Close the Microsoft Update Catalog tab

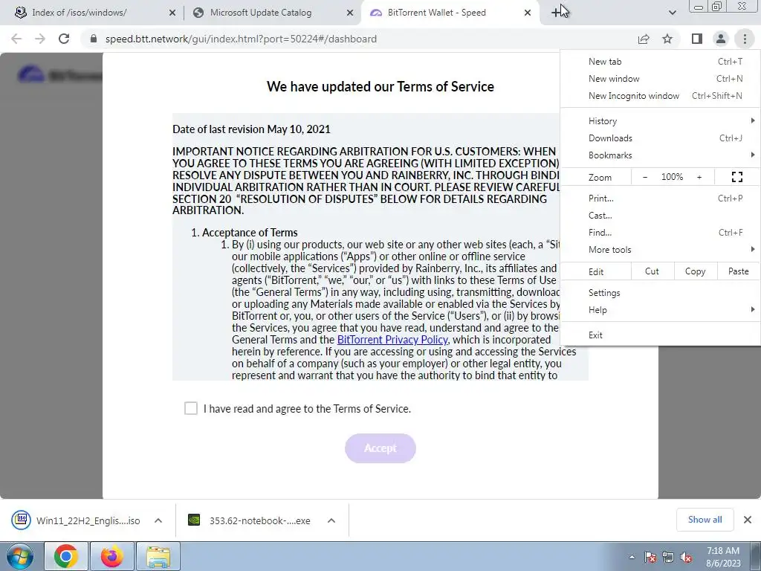coord(350,13)
